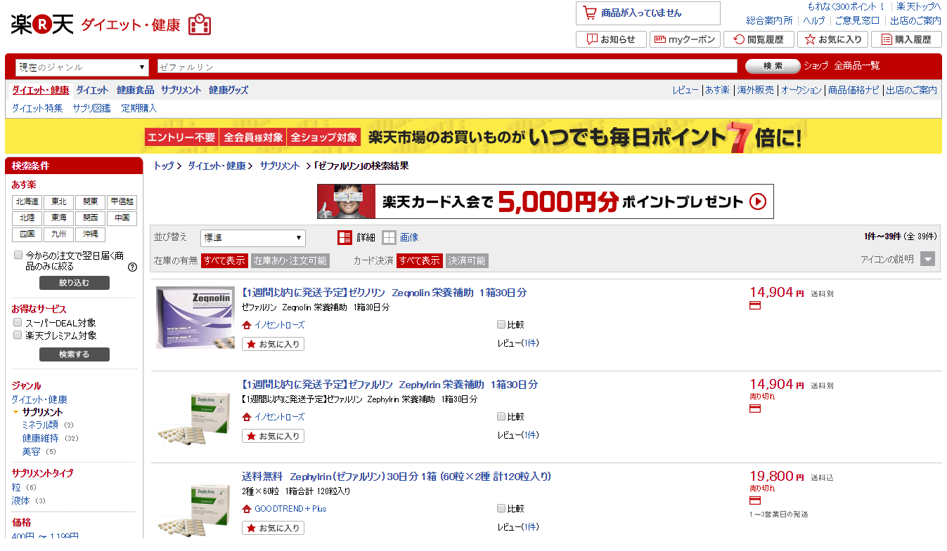The height and width of the screenshot is (551, 947).
Task: Check スーパーDEAL対象 checkbox
Action: pyautogui.click(x=18, y=322)
